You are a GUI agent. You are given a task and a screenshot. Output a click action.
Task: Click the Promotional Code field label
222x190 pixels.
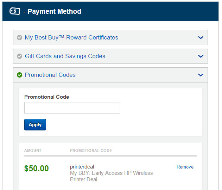[x=47, y=97]
